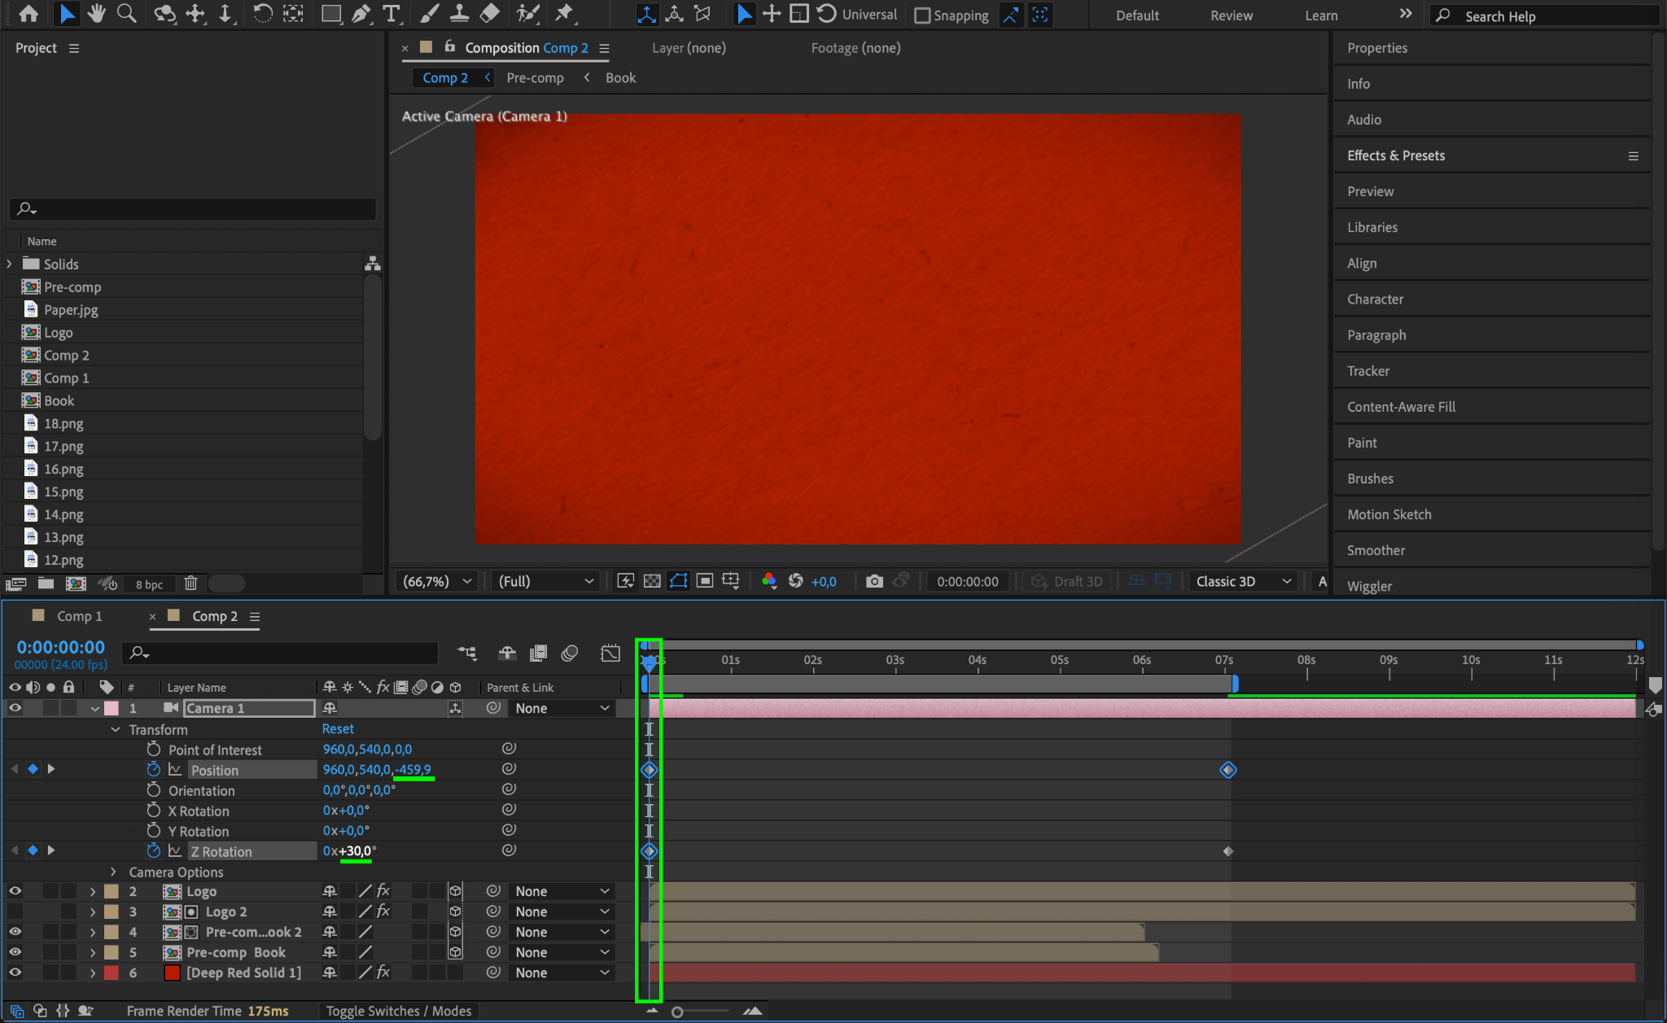This screenshot has height=1023, width=1667.
Task: Select the Type tool
Action: [392, 14]
